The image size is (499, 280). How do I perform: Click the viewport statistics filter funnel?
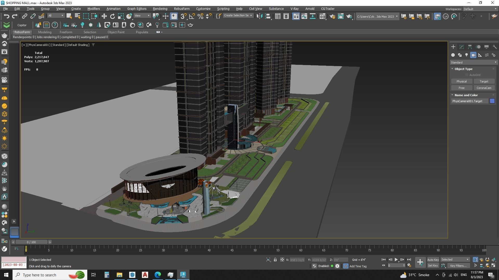coord(93,45)
